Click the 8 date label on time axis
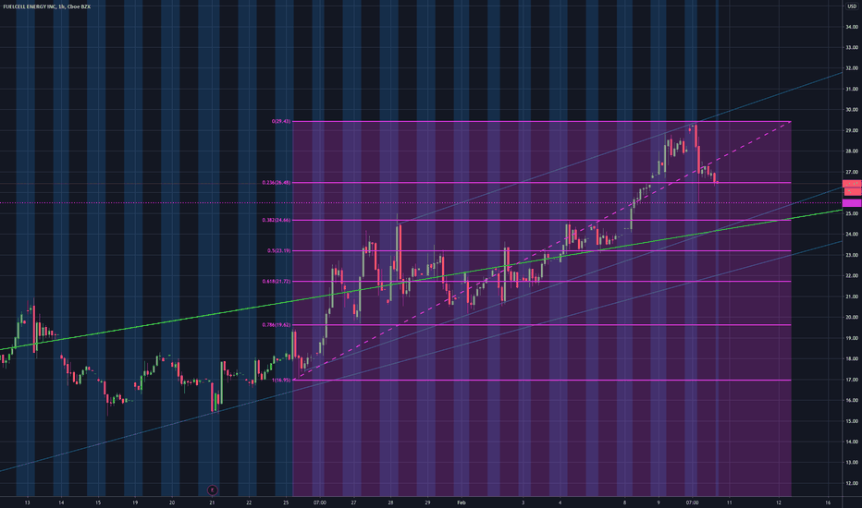Screen dimensions: 862x508 (x=624, y=502)
